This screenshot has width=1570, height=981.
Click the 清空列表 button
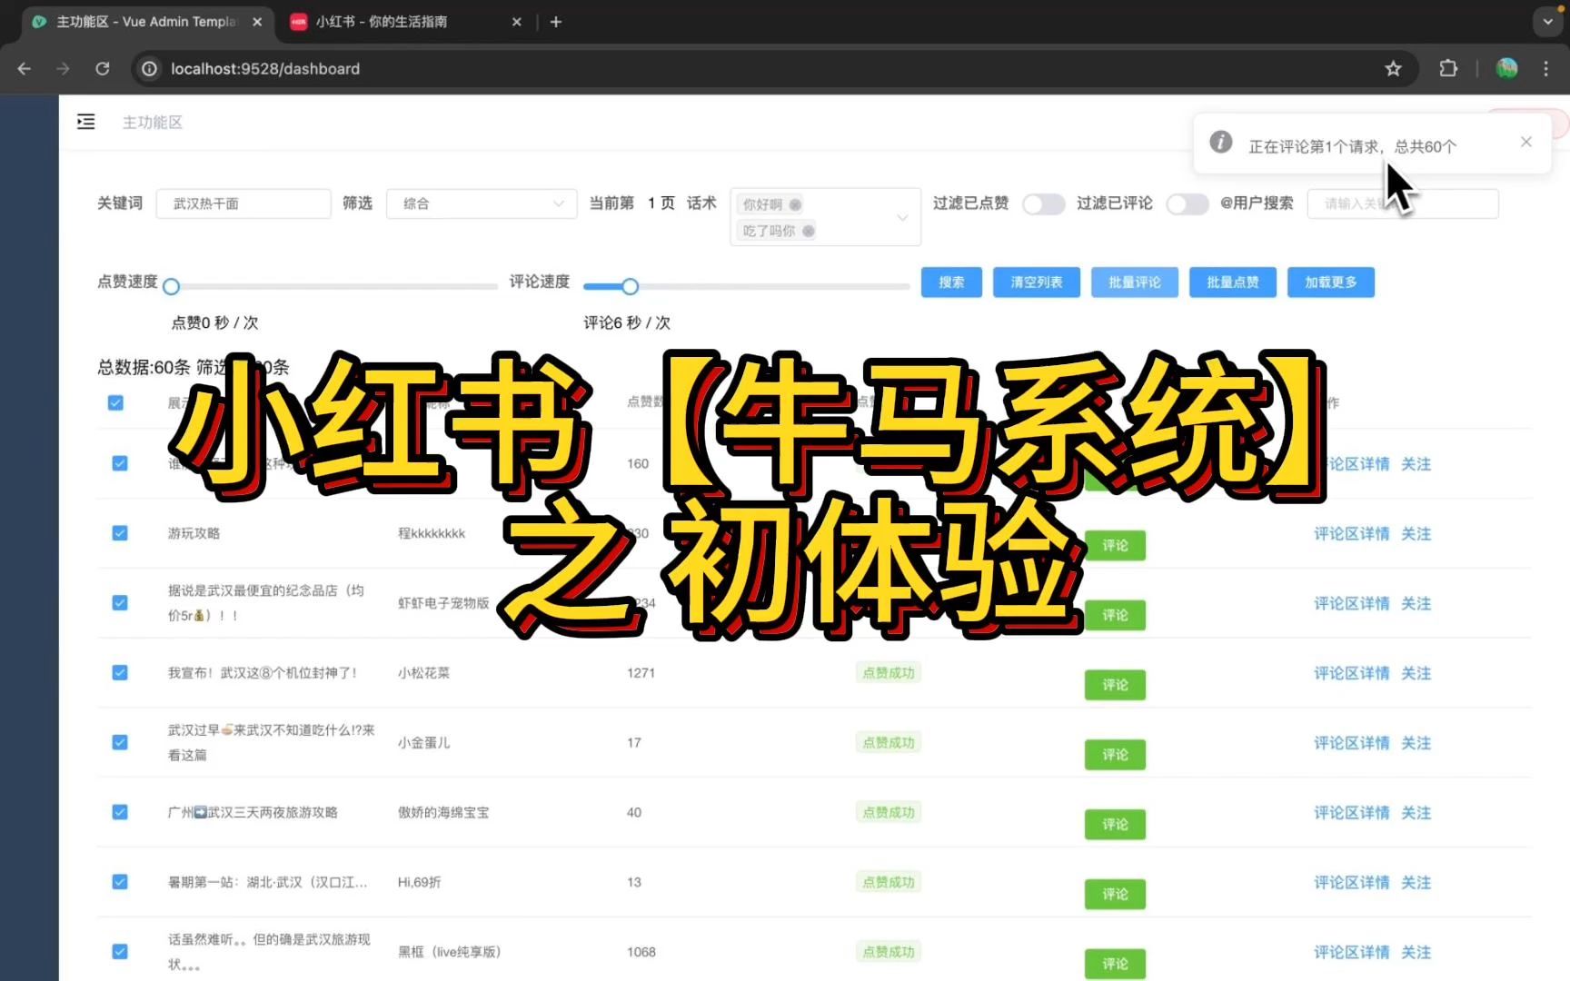tap(1037, 282)
